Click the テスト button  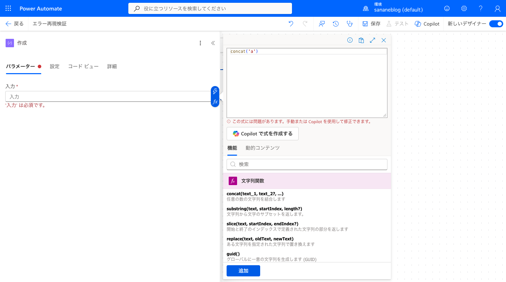pos(397,24)
